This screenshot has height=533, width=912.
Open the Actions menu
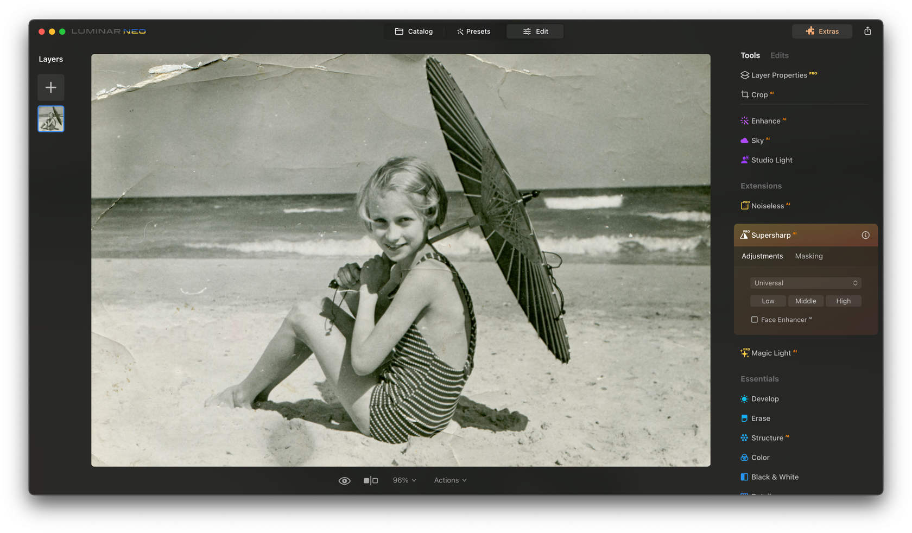[449, 480]
